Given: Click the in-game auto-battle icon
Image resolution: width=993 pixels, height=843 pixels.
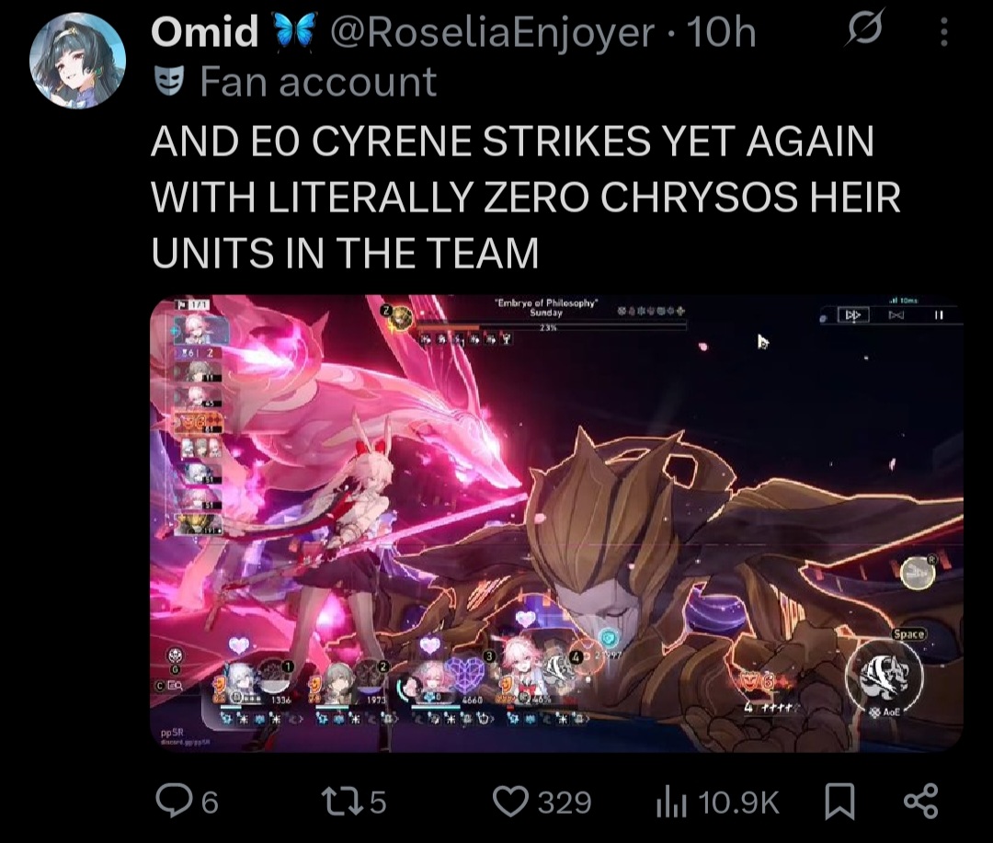Looking at the screenshot, I should click(x=895, y=314).
